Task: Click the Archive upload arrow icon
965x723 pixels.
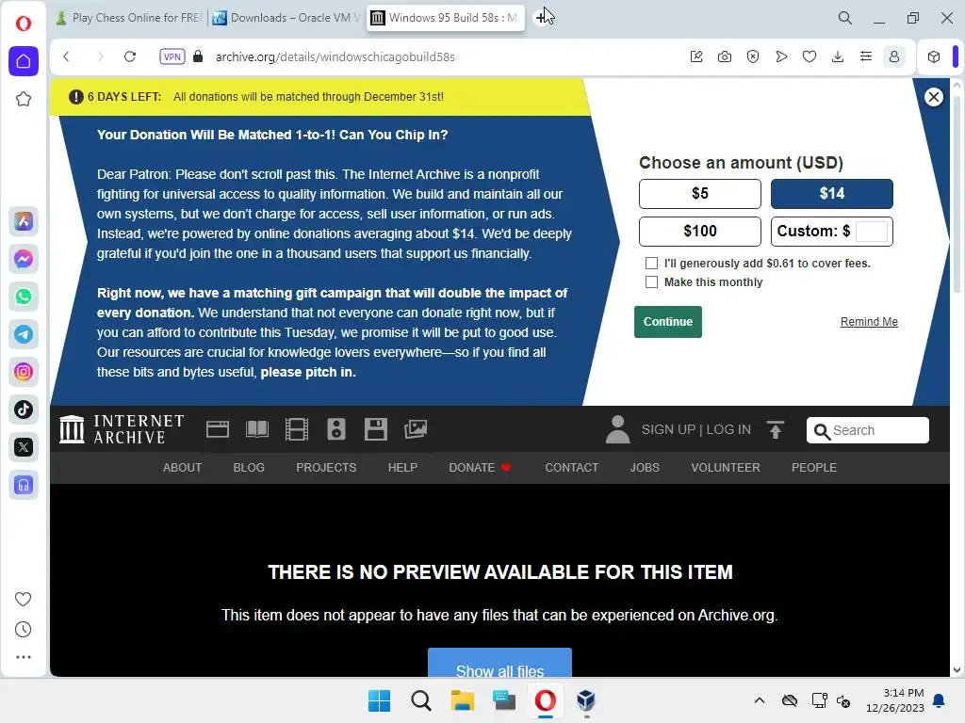Action: coord(776,429)
